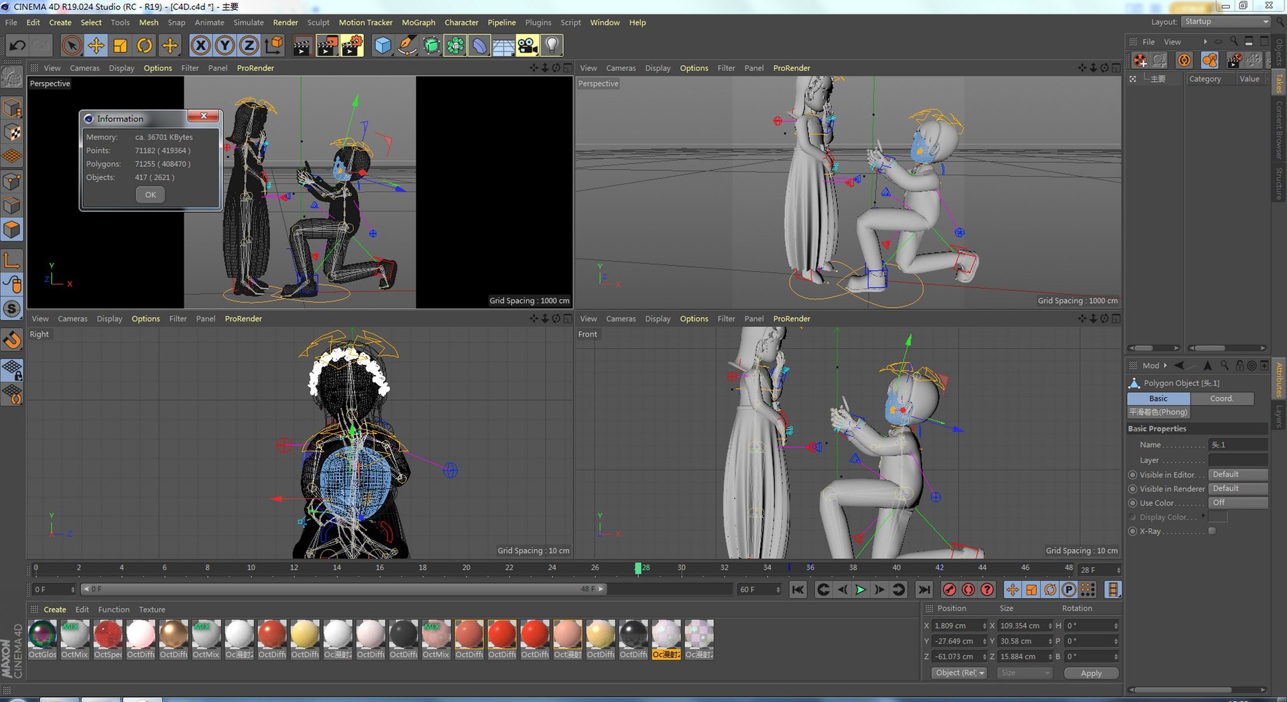Click the Floor/environment object icon
The image size is (1287, 702).
point(503,46)
